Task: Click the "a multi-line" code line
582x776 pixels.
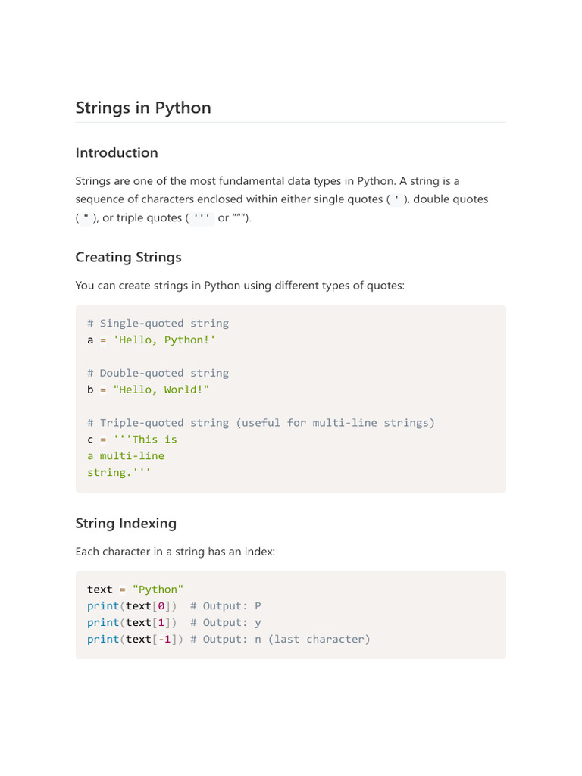Action: coord(126,456)
